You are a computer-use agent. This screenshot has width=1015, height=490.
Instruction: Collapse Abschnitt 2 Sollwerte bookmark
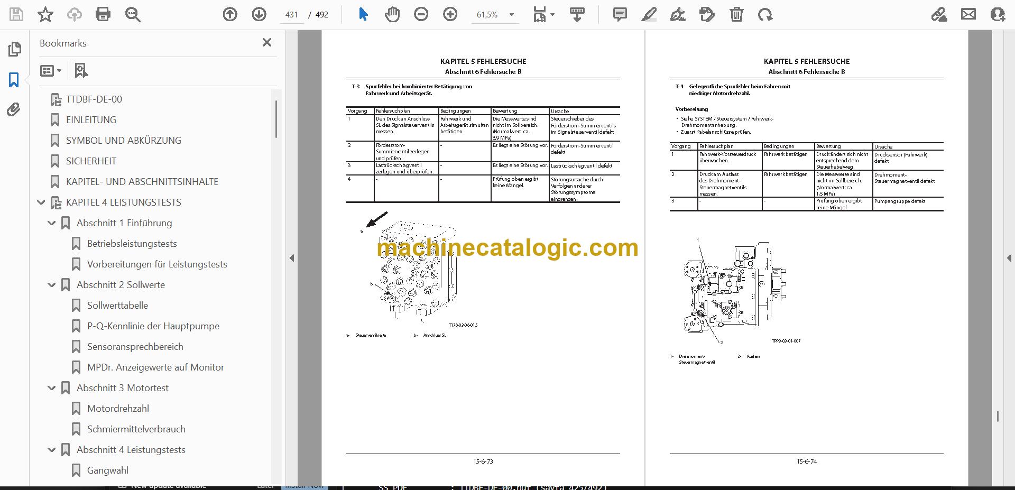pyautogui.click(x=52, y=285)
